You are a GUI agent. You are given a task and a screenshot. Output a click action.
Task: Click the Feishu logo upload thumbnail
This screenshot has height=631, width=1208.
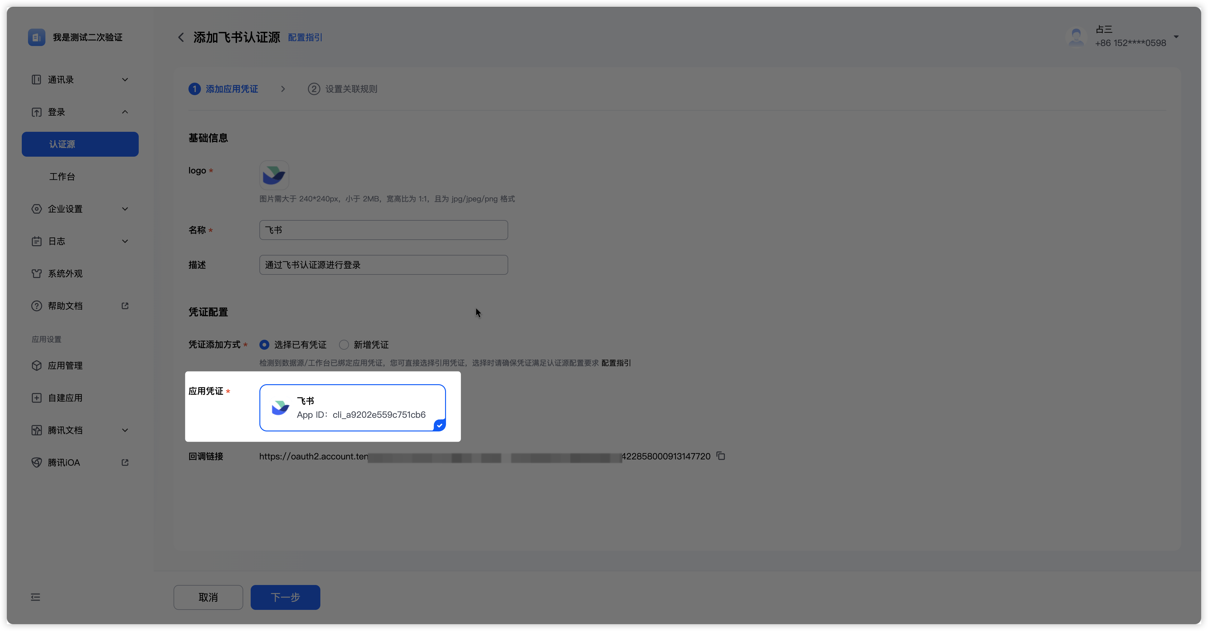pos(274,175)
